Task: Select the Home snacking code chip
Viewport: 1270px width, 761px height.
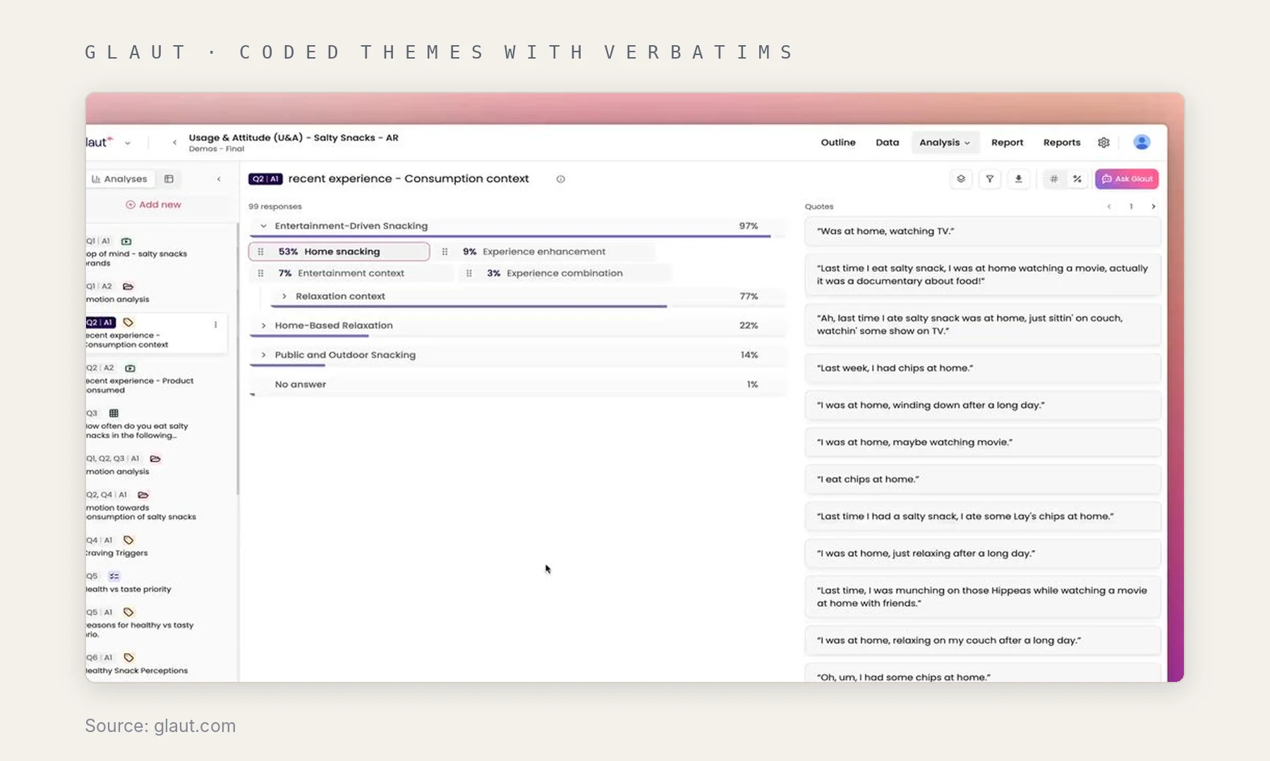Action: click(339, 252)
